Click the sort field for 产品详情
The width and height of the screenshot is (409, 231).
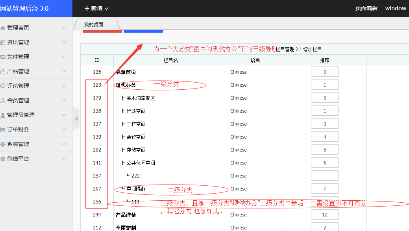coord(325,214)
